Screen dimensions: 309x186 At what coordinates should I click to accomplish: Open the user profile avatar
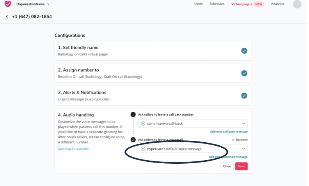[x=297, y=4]
